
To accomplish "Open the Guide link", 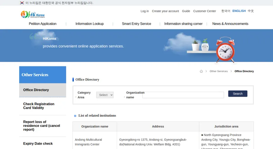I will 186,11.
